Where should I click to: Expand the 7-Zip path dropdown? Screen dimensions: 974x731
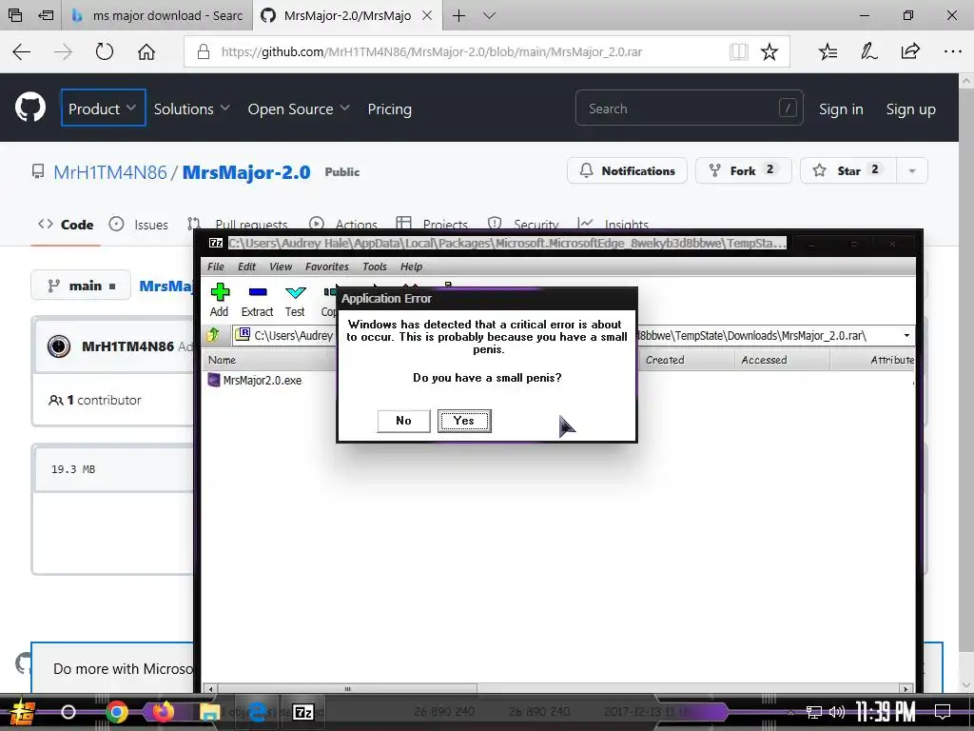(906, 336)
